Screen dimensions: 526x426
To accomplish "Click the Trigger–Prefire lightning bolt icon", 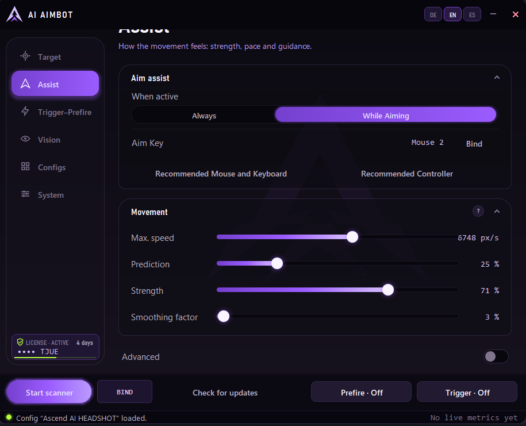I will (x=25, y=112).
